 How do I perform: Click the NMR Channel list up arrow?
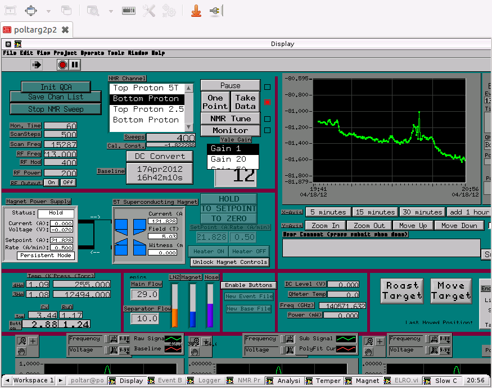coord(188,88)
